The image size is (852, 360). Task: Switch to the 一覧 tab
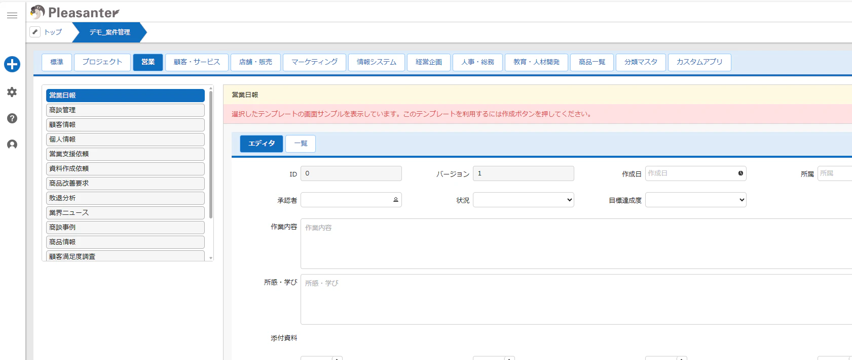point(301,144)
